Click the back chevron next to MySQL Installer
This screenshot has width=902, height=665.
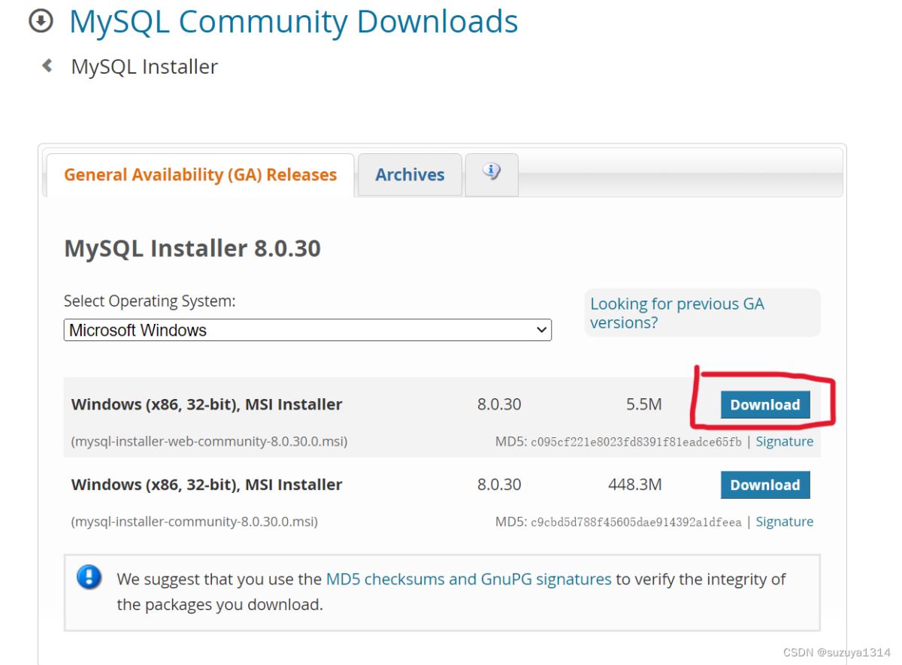tap(46, 66)
